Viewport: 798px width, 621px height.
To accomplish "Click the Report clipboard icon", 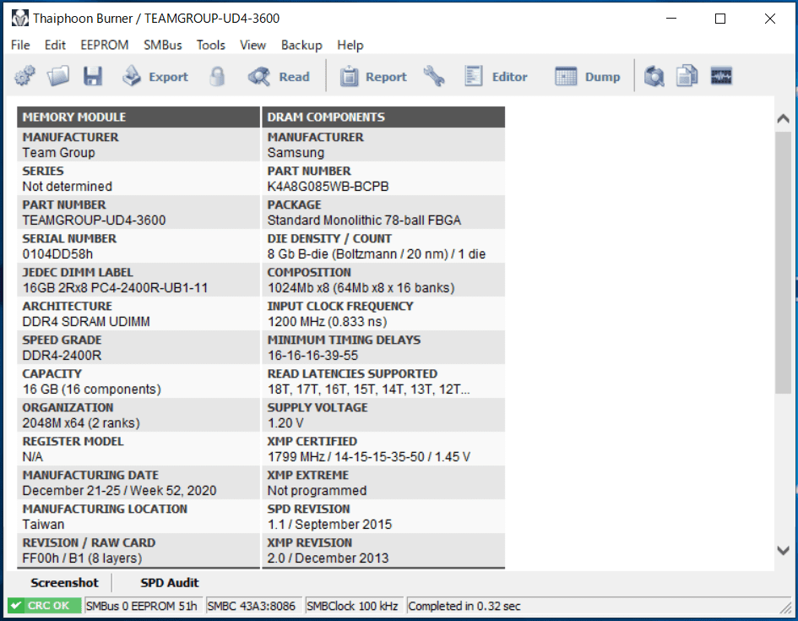I will tap(349, 77).
